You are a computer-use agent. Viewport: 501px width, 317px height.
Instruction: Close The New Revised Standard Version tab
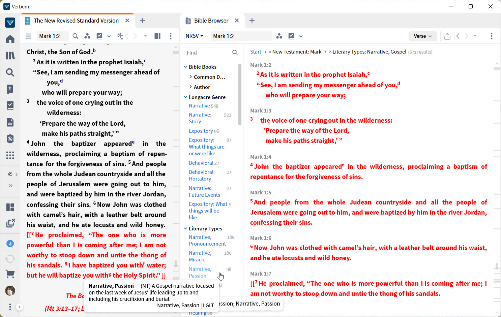point(127,21)
